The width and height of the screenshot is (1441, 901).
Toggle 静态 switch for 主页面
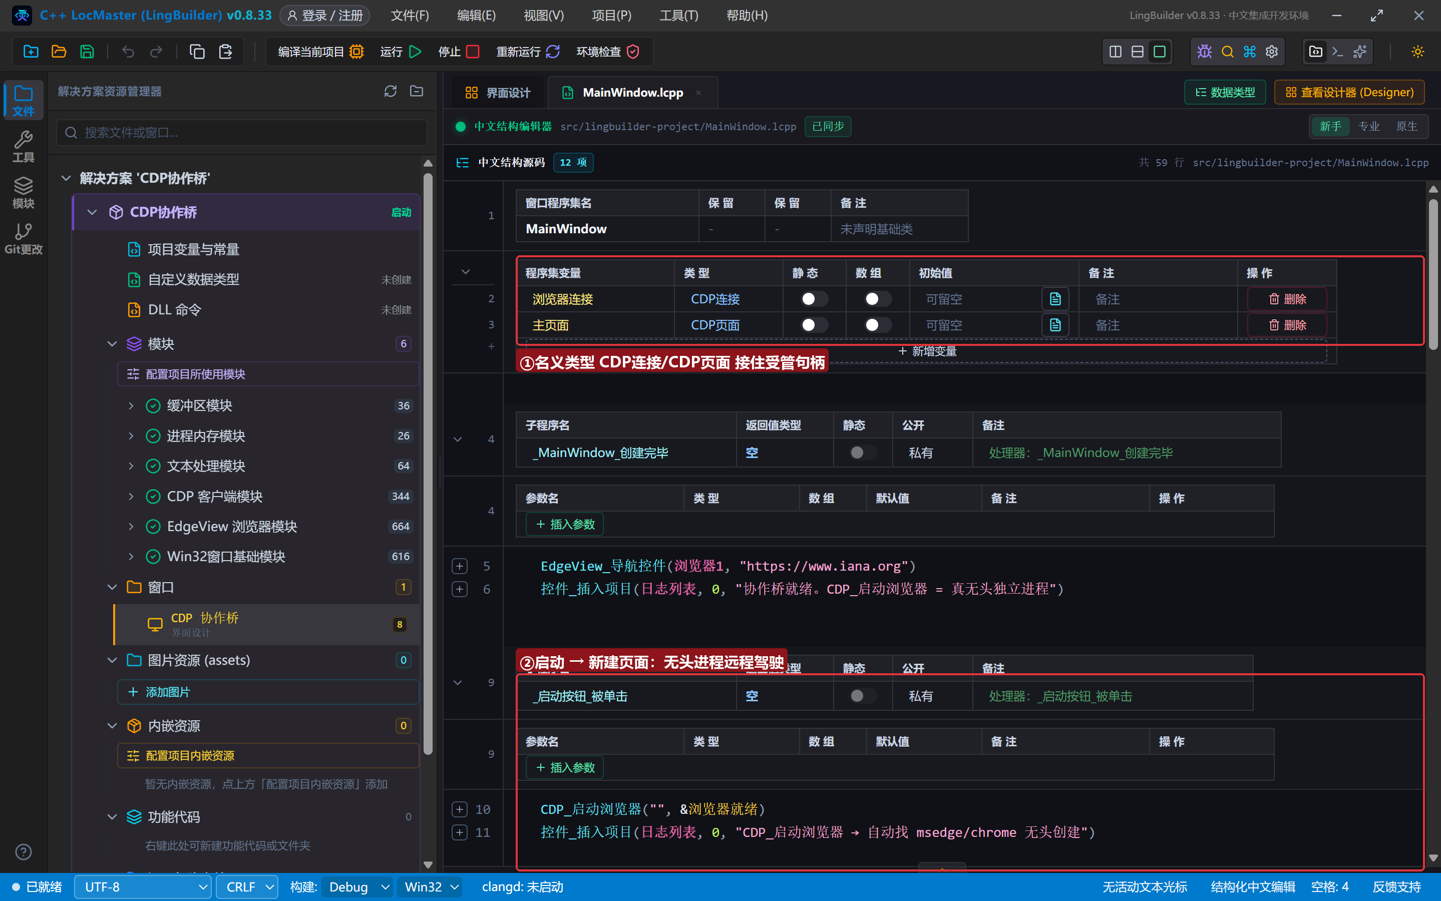pos(814,325)
